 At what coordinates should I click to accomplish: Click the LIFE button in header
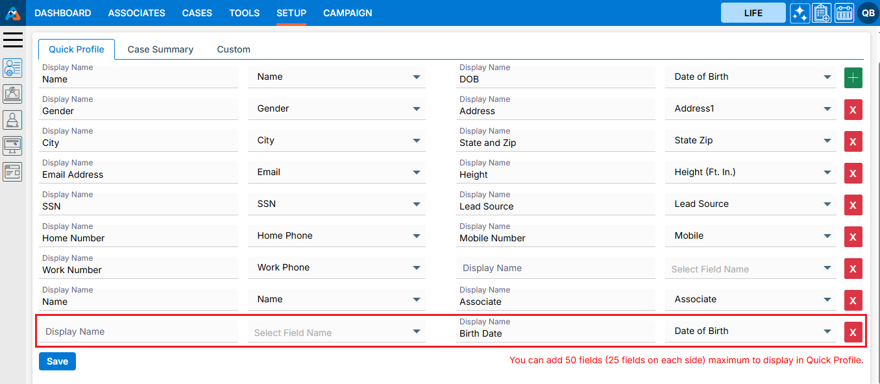[753, 13]
